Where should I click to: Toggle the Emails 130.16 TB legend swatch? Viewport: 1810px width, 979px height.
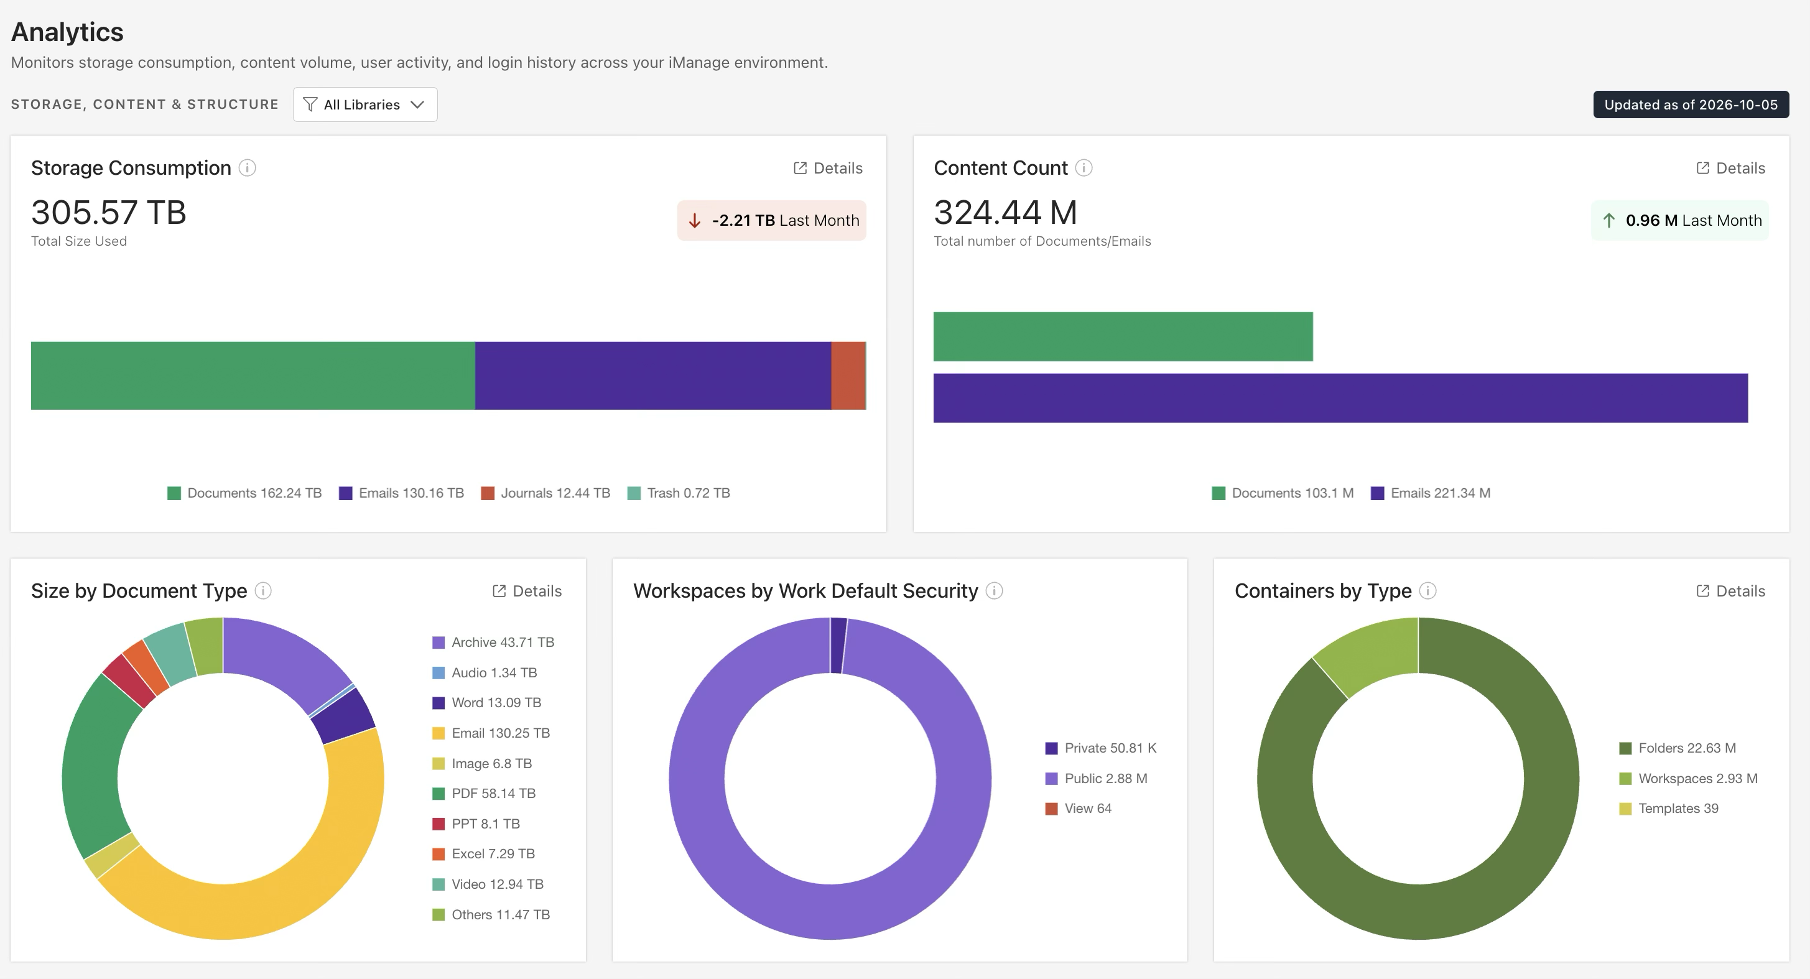click(346, 493)
